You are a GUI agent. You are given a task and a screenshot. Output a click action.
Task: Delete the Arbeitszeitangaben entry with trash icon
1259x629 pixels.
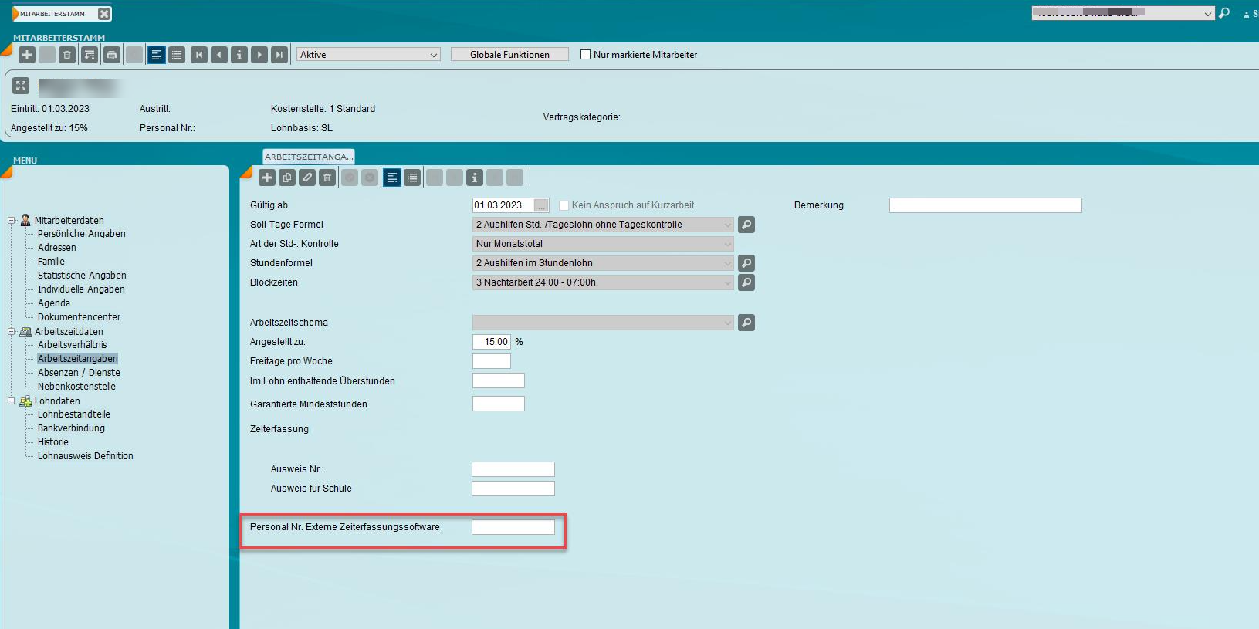pos(327,178)
